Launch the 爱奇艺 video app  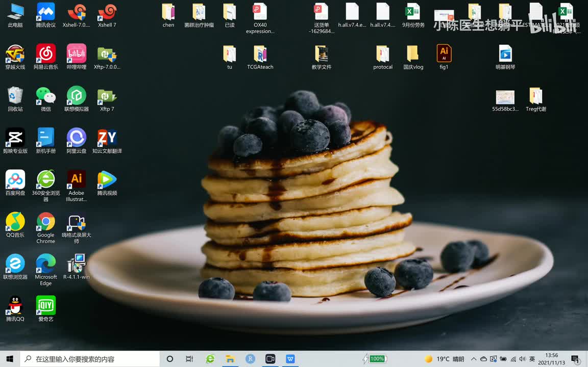[46, 309]
